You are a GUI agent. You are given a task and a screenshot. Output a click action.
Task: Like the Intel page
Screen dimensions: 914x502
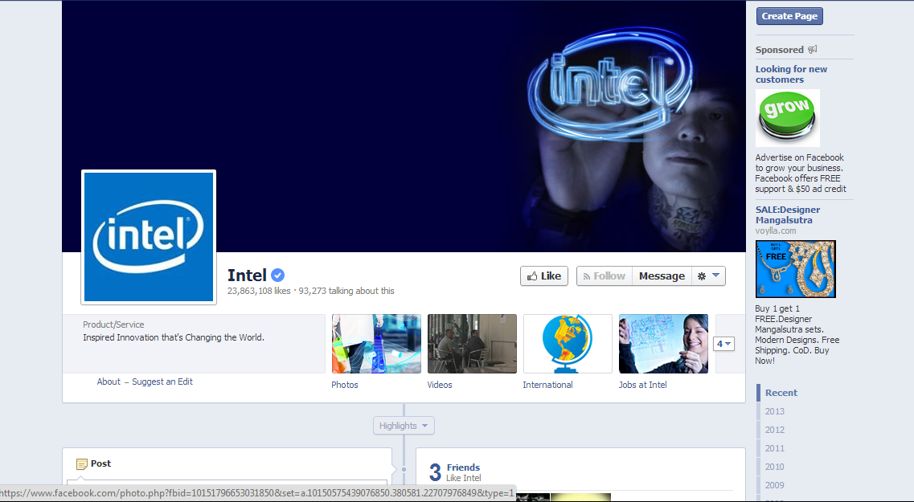tap(544, 276)
